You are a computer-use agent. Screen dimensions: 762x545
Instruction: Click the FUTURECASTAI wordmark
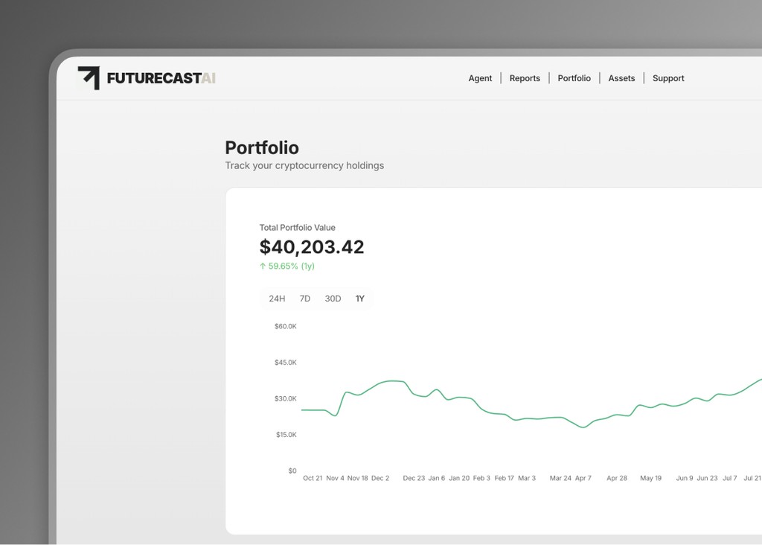(x=161, y=78)
